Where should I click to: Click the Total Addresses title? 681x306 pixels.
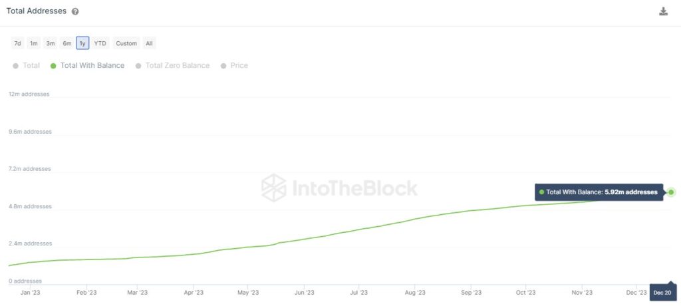pos(37,11)
